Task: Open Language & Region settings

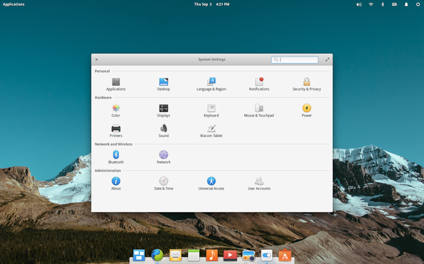Action: [x=211, y=84]
